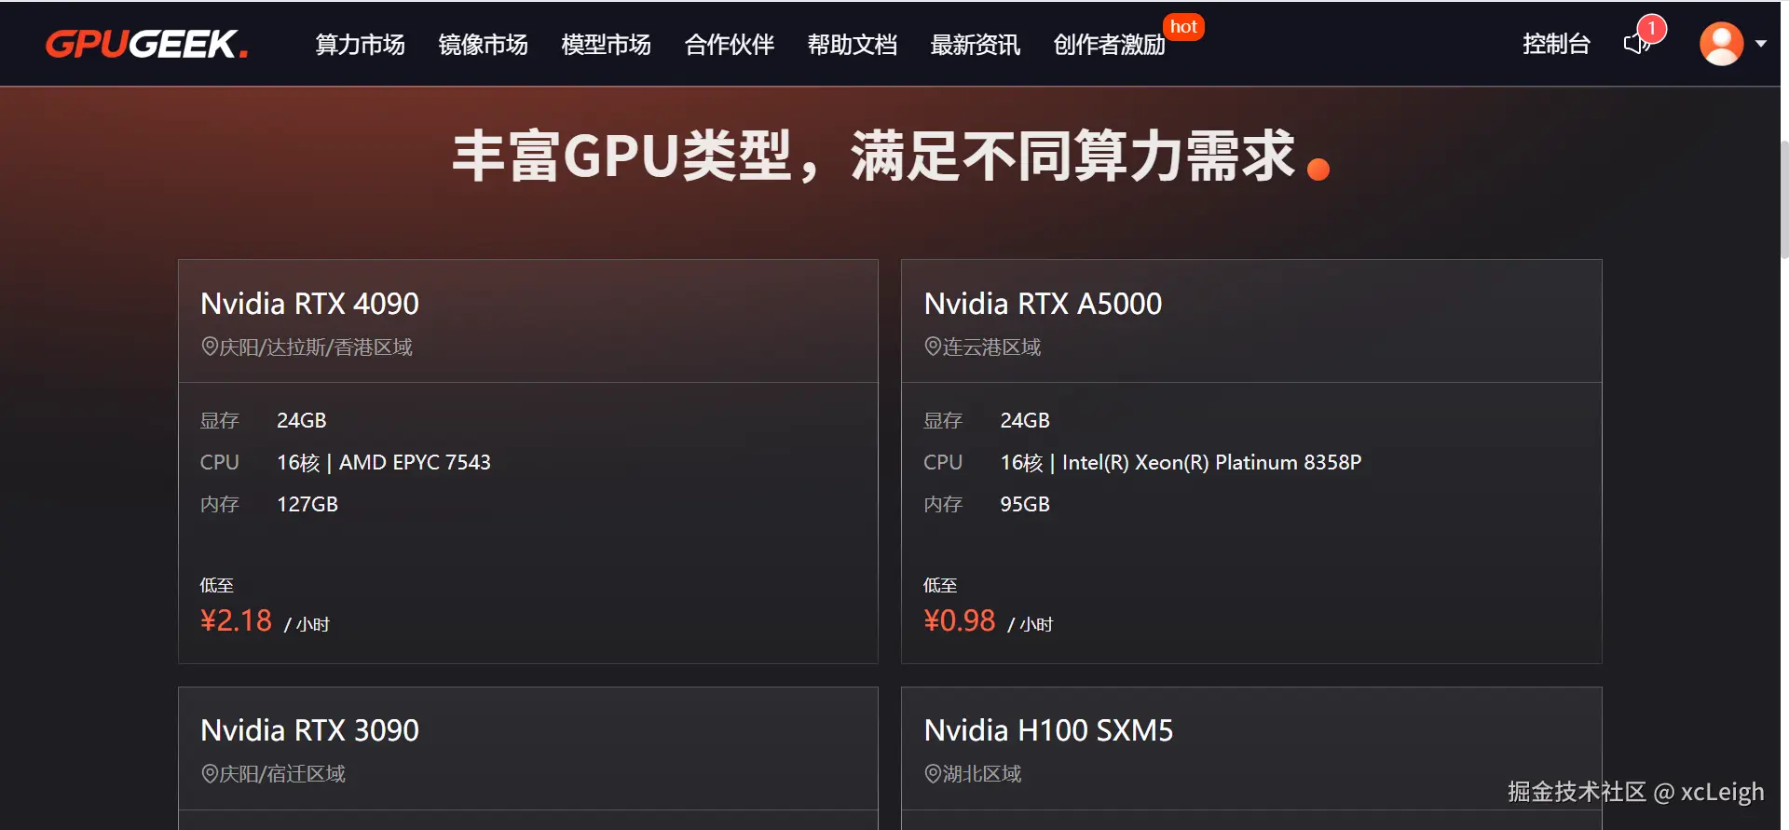Viewport: 1789px width, 830px height.
Task: Open the 控制台 console link
Action: [x=1556, y=44]
